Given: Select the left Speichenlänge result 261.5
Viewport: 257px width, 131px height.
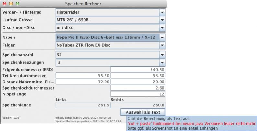Looking at the screenshot, I should pyautogui.click(x=83, y=105).
